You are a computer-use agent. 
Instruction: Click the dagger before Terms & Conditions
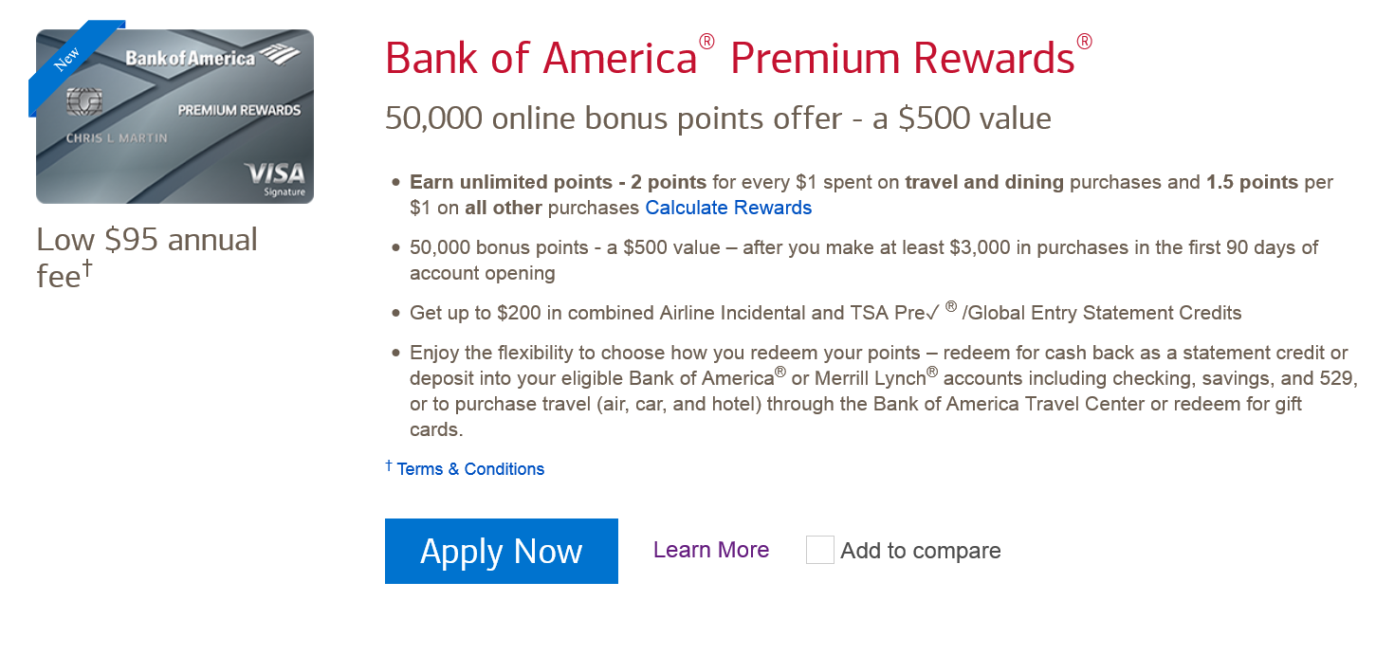coord(389,465)
